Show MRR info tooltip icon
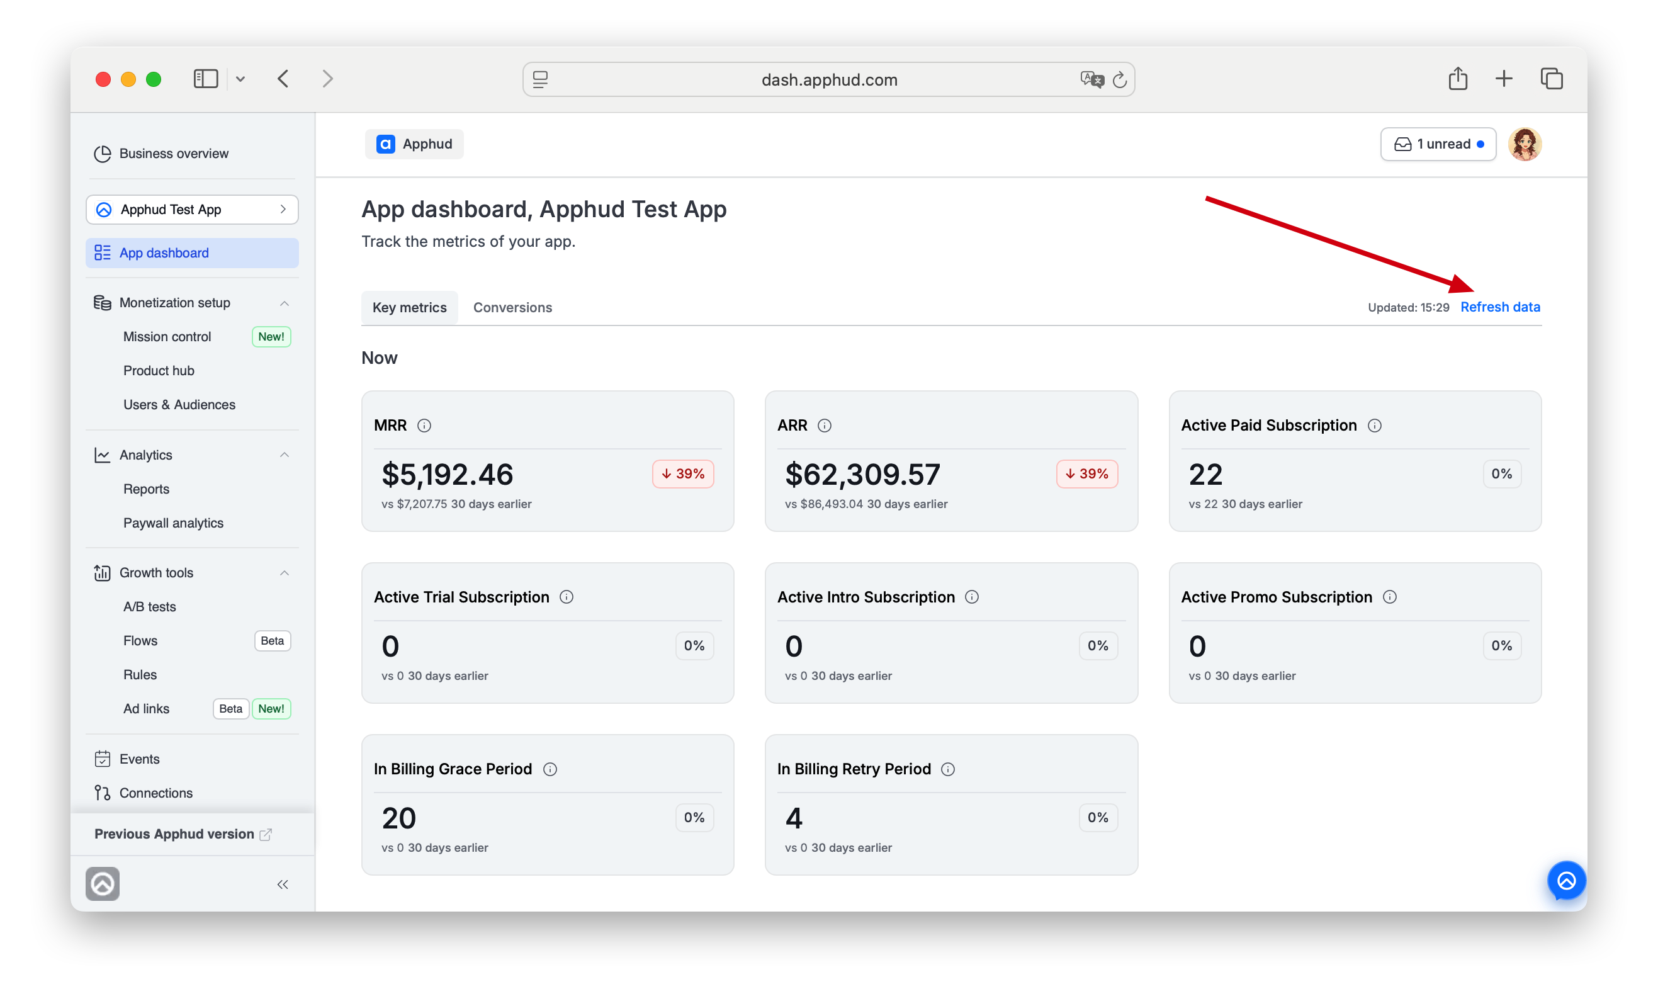1658x1006 pixels. pyautogui.click(x=424, y=426)
